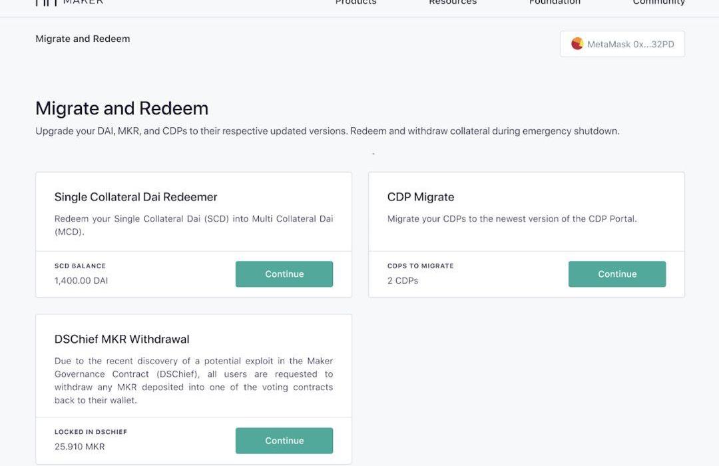Open the MetaMask 0x...32PD wallet button

622,44
